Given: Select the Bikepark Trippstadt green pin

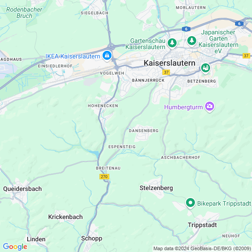Looking at the screenshot, I should 190,203.
